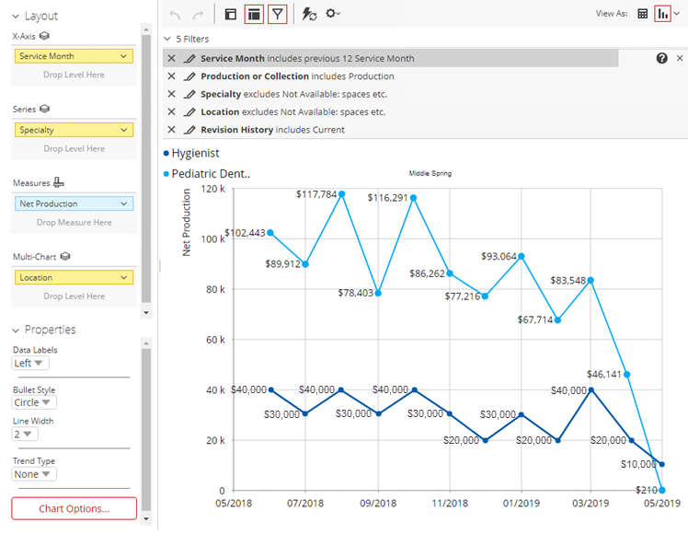Click the undo arrow in the toolbar

tap(175, 14)
